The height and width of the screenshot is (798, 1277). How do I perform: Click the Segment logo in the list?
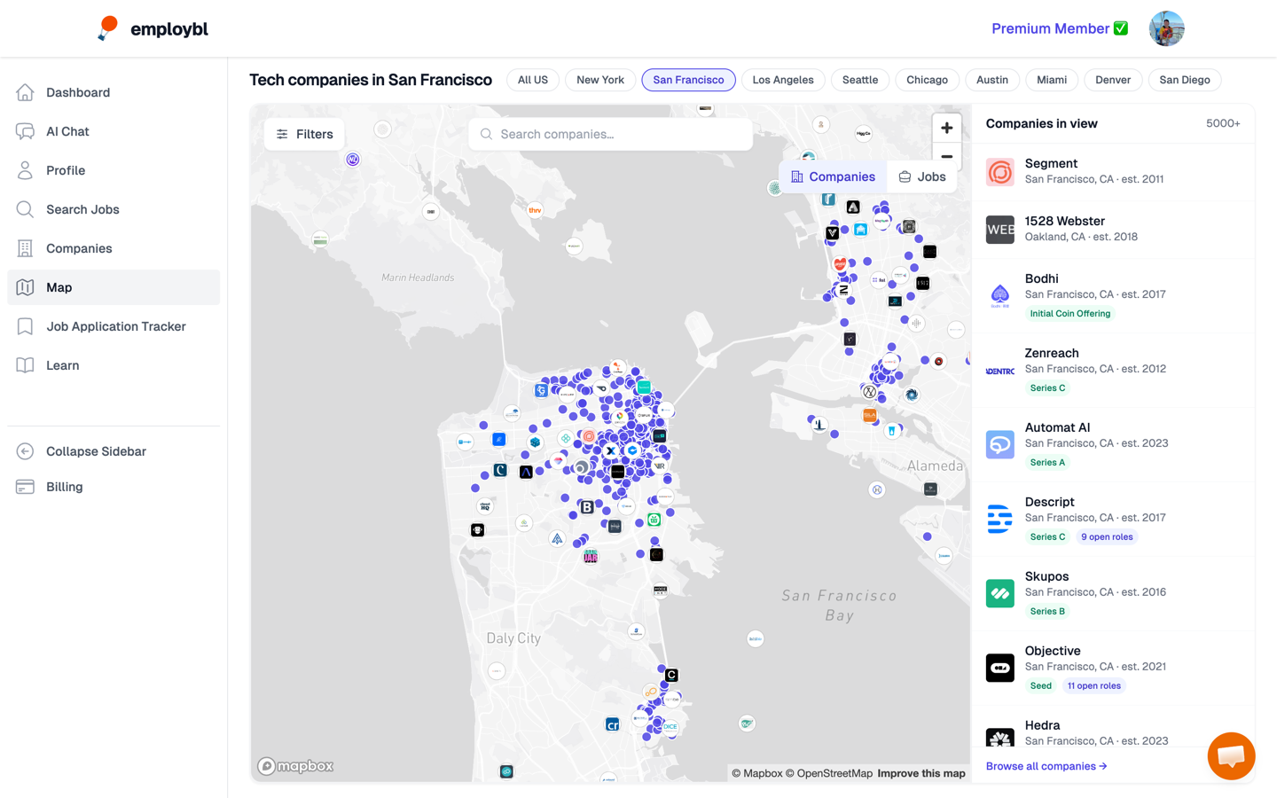[x=1000, y=172]
